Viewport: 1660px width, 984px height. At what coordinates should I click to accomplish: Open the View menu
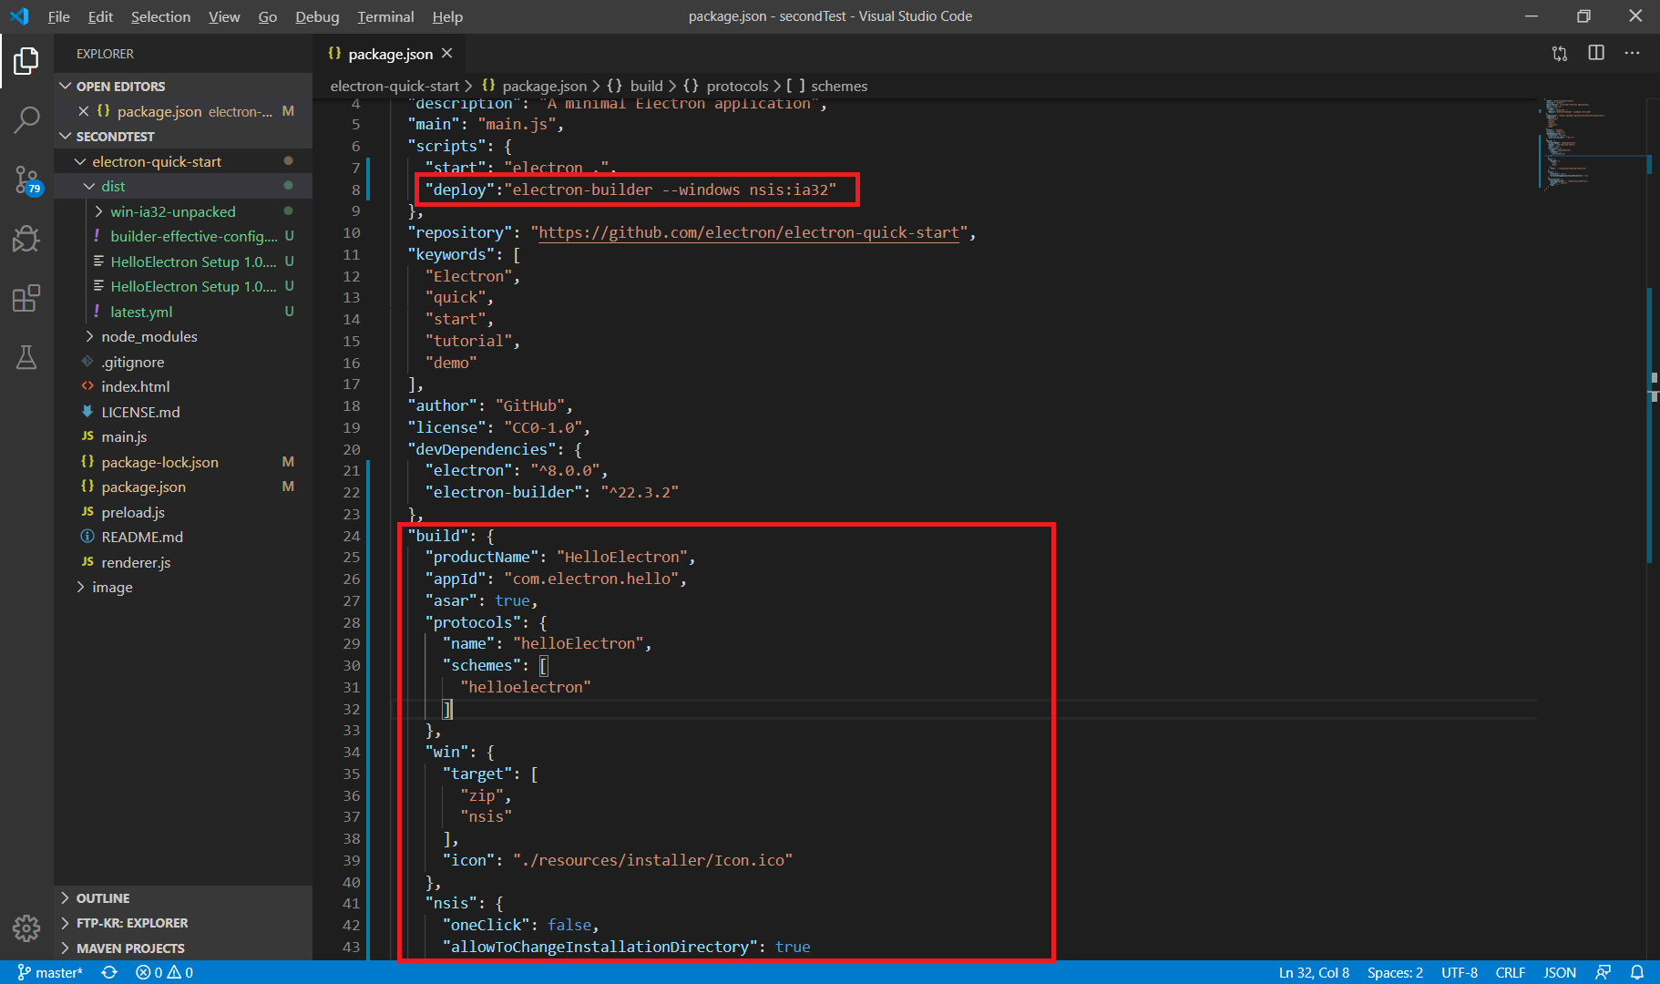coord(224,16)
